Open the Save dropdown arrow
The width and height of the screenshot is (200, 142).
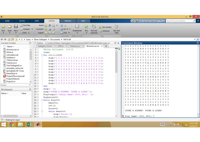(16, 33)
